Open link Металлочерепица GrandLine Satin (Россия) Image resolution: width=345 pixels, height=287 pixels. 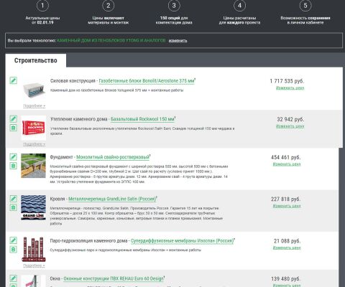click(112, 199)
